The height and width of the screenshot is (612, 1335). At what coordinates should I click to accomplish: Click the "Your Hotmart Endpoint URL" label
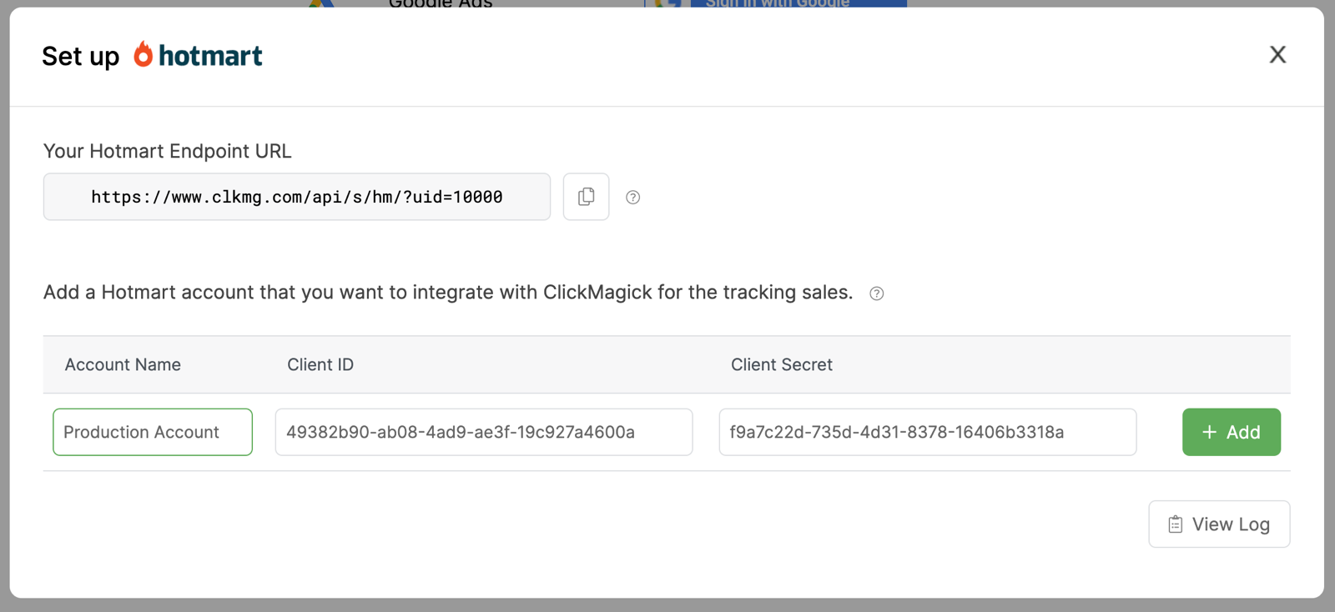[168, 151]
